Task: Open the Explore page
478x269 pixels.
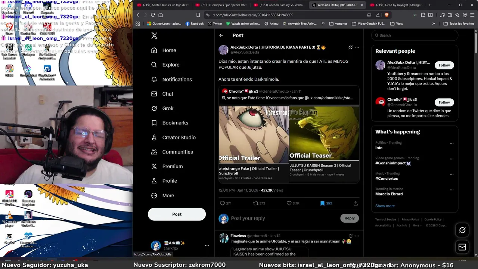Action: tap(165, 65)
